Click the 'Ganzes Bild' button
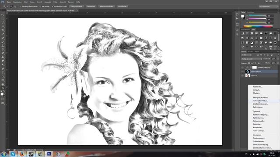 click(91, 7)
